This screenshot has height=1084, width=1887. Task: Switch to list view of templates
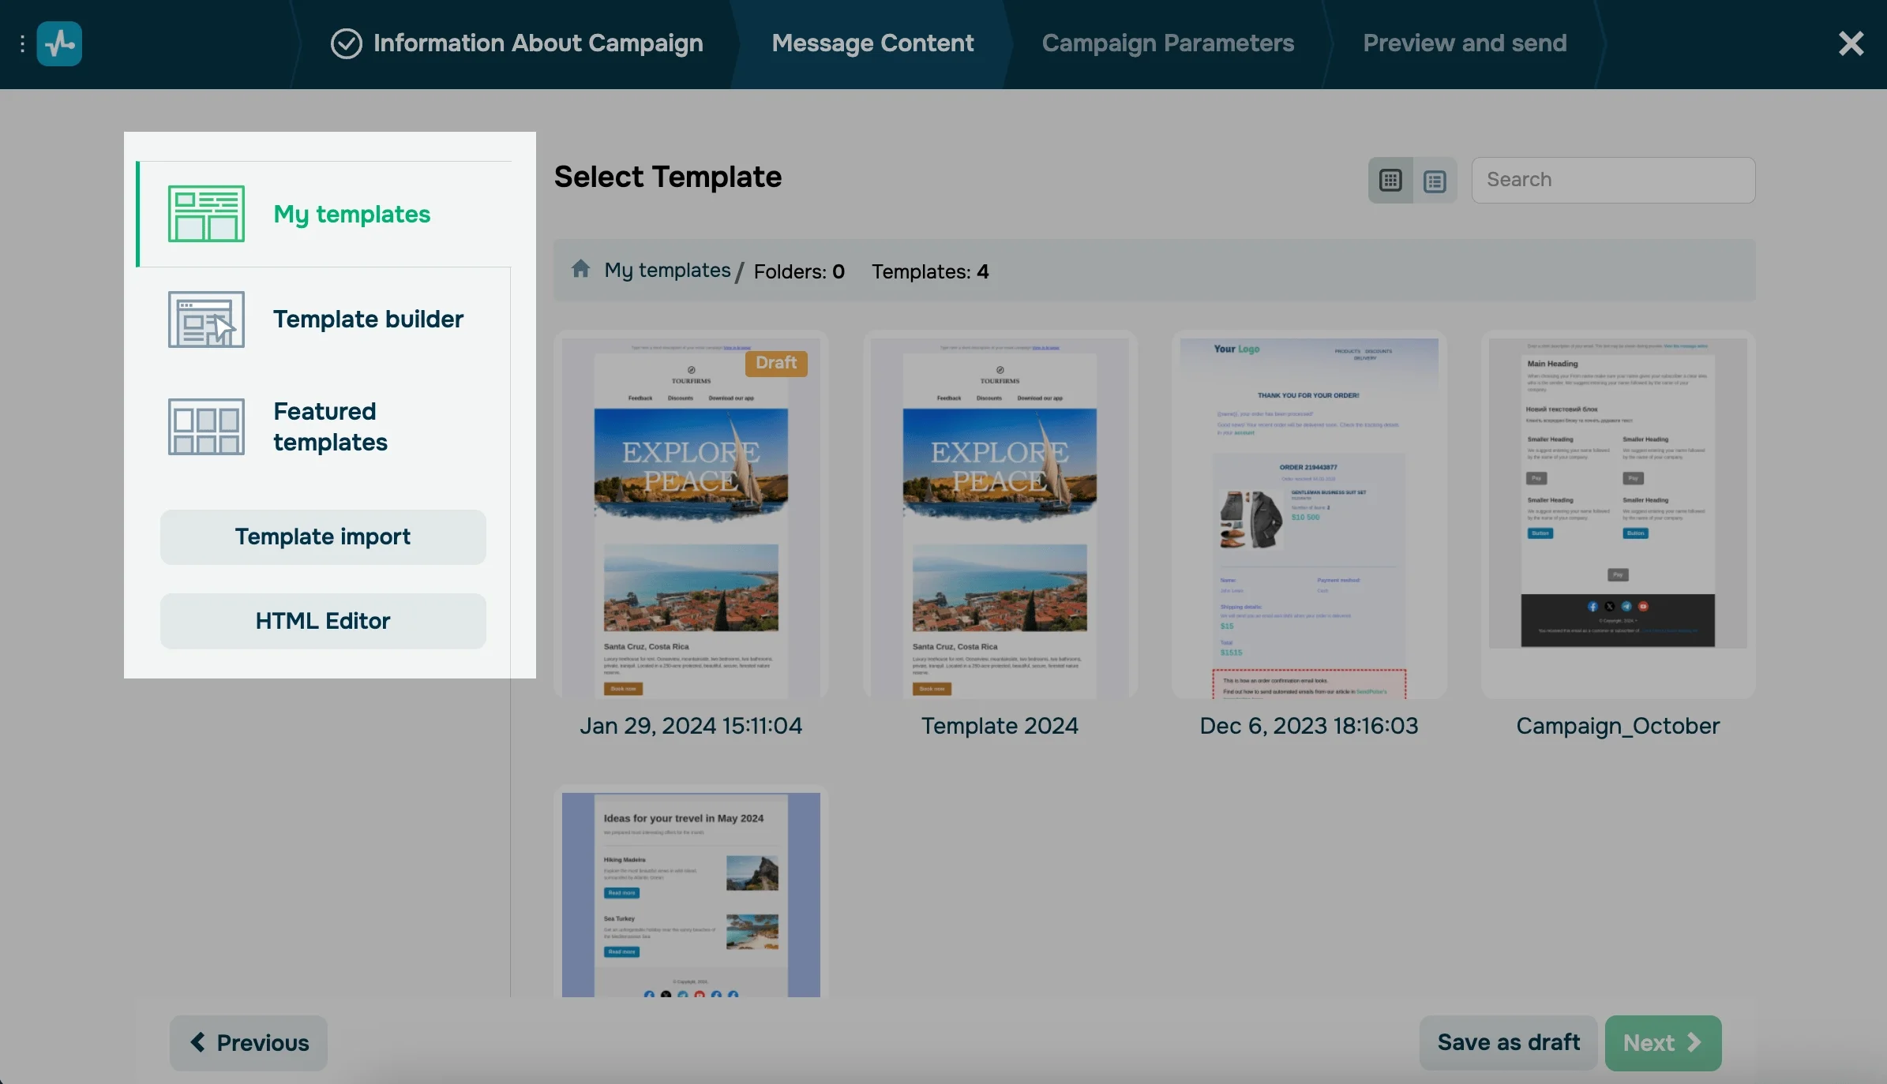(1435, 179)
